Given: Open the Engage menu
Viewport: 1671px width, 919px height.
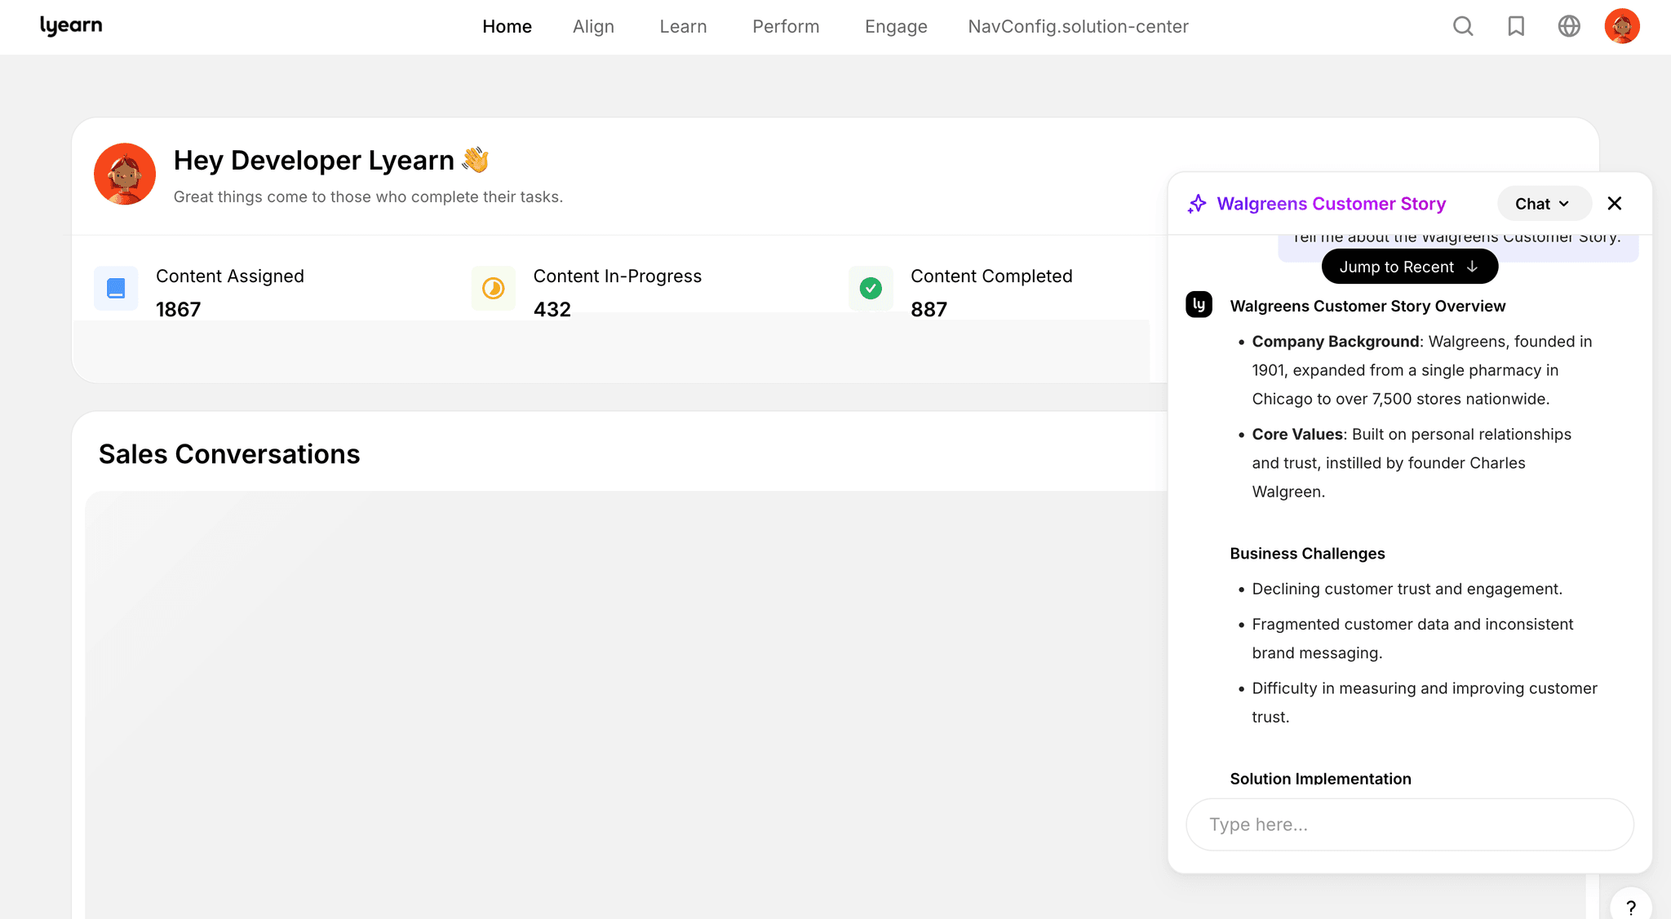Looking at the screenshot, I should coord(896,26).
